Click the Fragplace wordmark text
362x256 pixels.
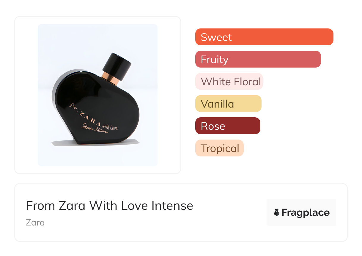[306, 212]
